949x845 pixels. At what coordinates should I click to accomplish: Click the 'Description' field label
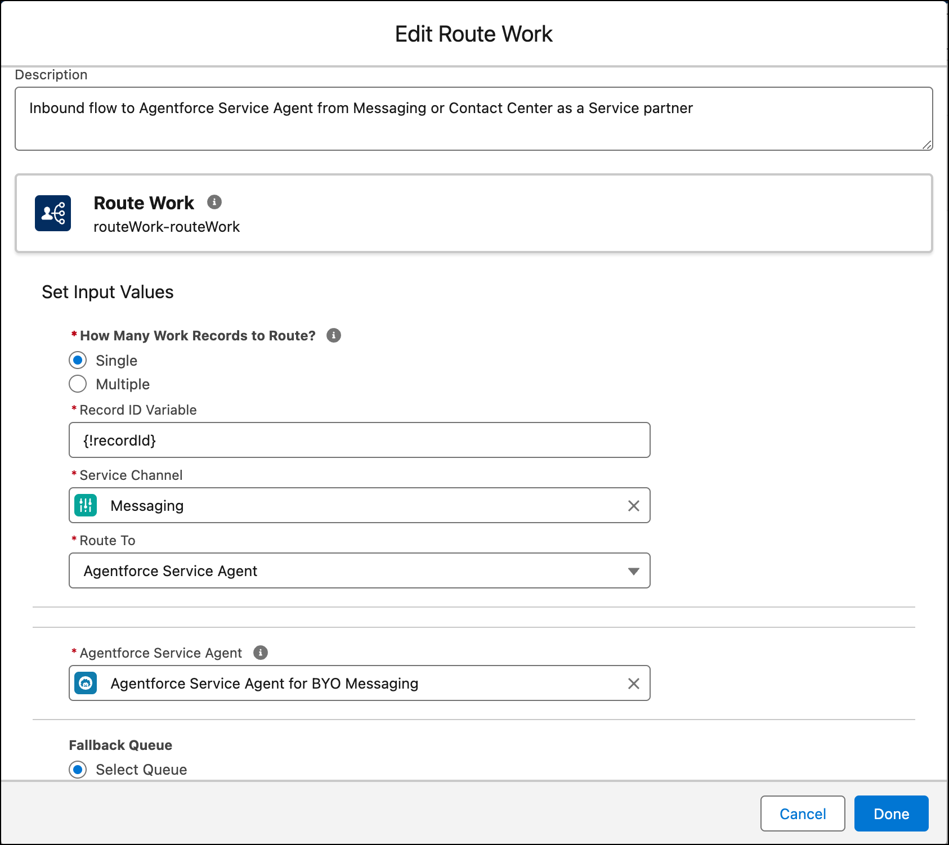(x=51, y=75)
